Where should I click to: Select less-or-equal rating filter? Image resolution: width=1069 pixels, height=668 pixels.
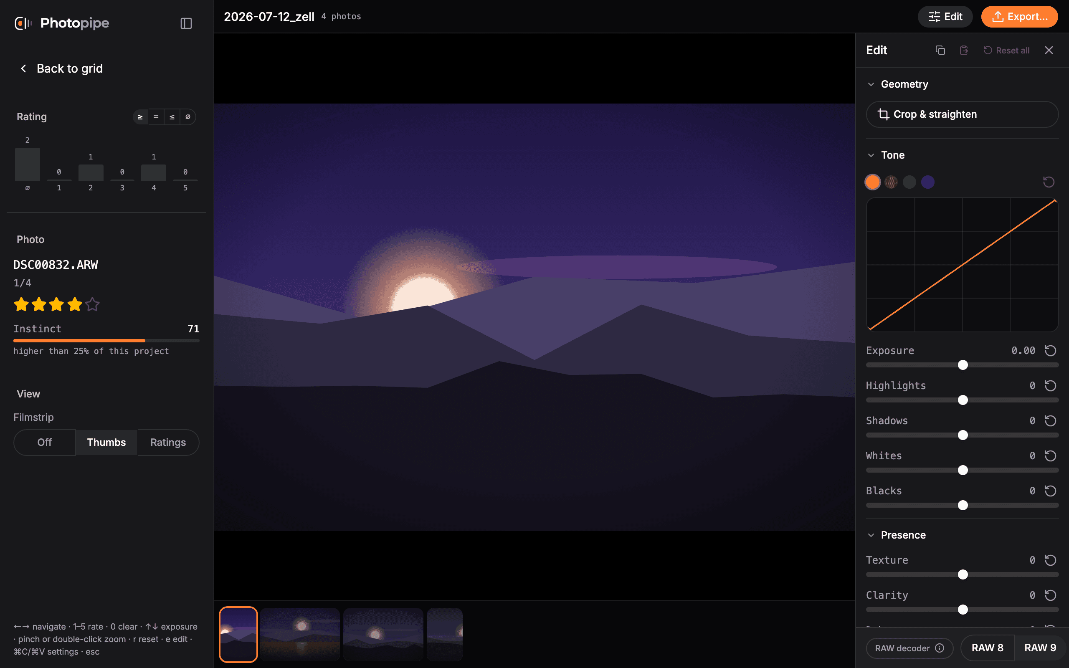(x=172, y=117)
